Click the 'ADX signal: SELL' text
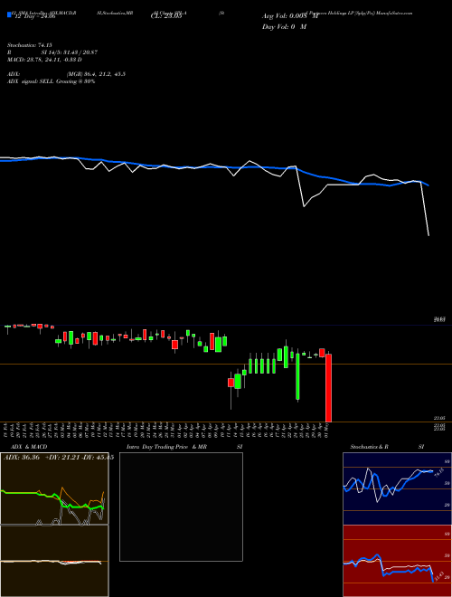 tap(32, 81)
